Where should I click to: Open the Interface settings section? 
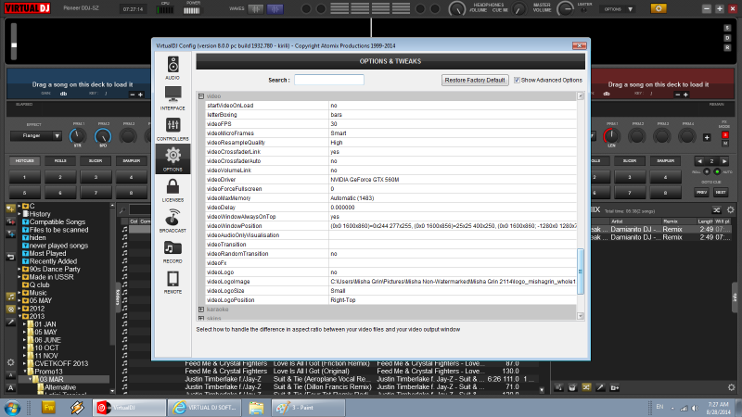pos(173,98)
